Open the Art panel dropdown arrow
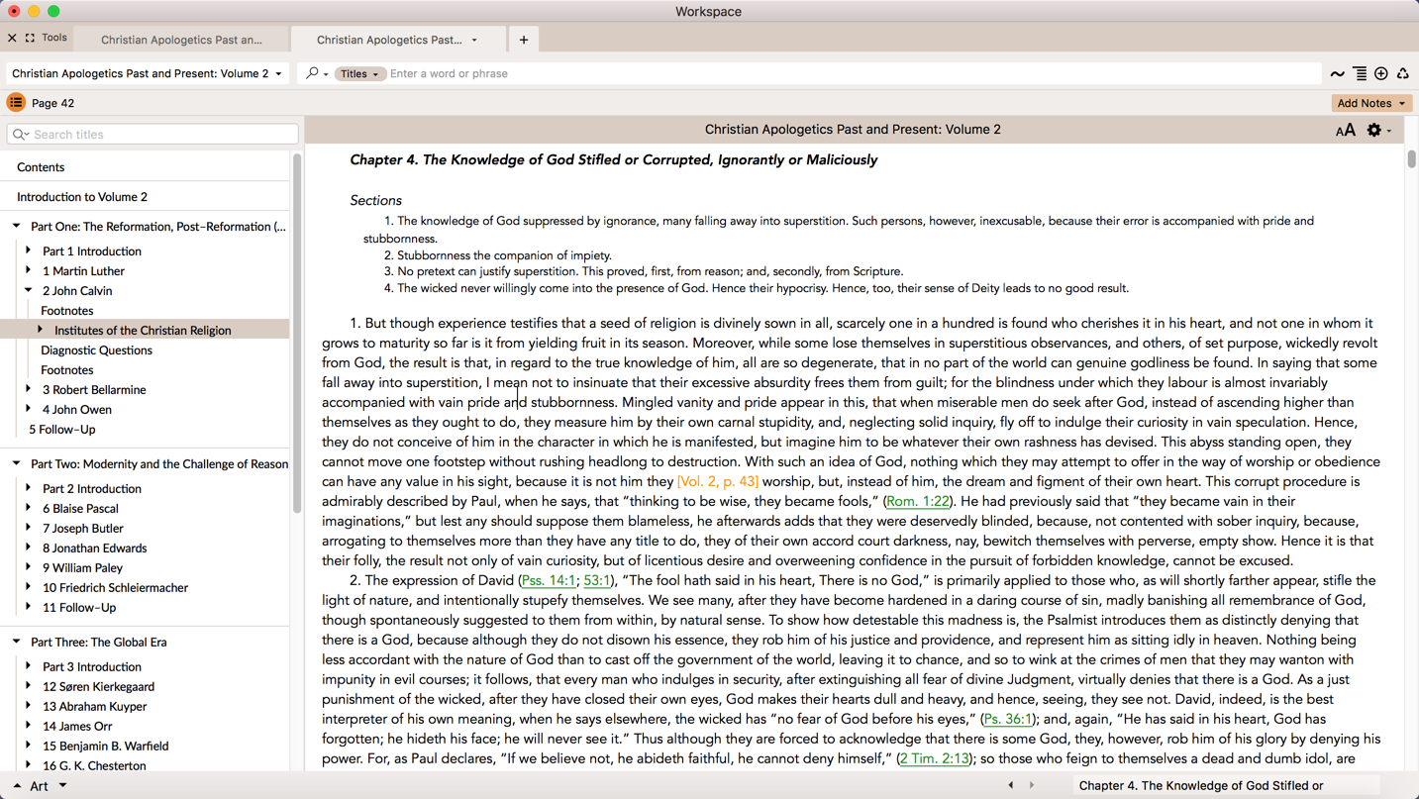The image size is (1419, 799). 62,786
